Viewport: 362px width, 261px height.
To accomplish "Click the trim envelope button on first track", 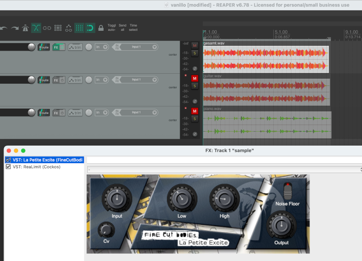I will (x=75, y=47).
